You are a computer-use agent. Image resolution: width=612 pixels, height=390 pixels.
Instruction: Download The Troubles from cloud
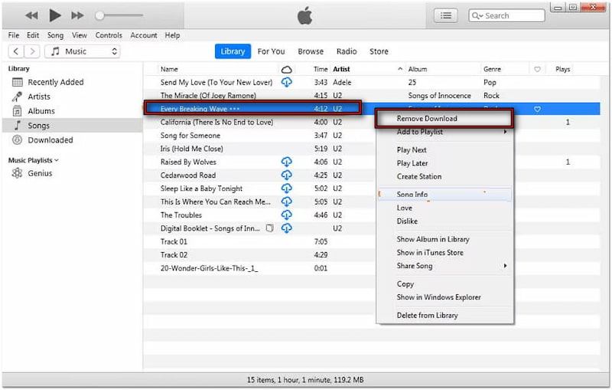coord(286,215)
